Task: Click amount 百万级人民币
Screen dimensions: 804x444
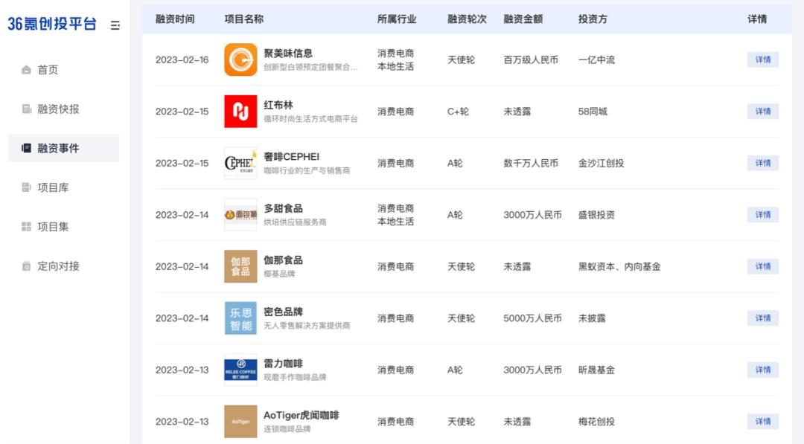Action: click(x=531, y=60)
